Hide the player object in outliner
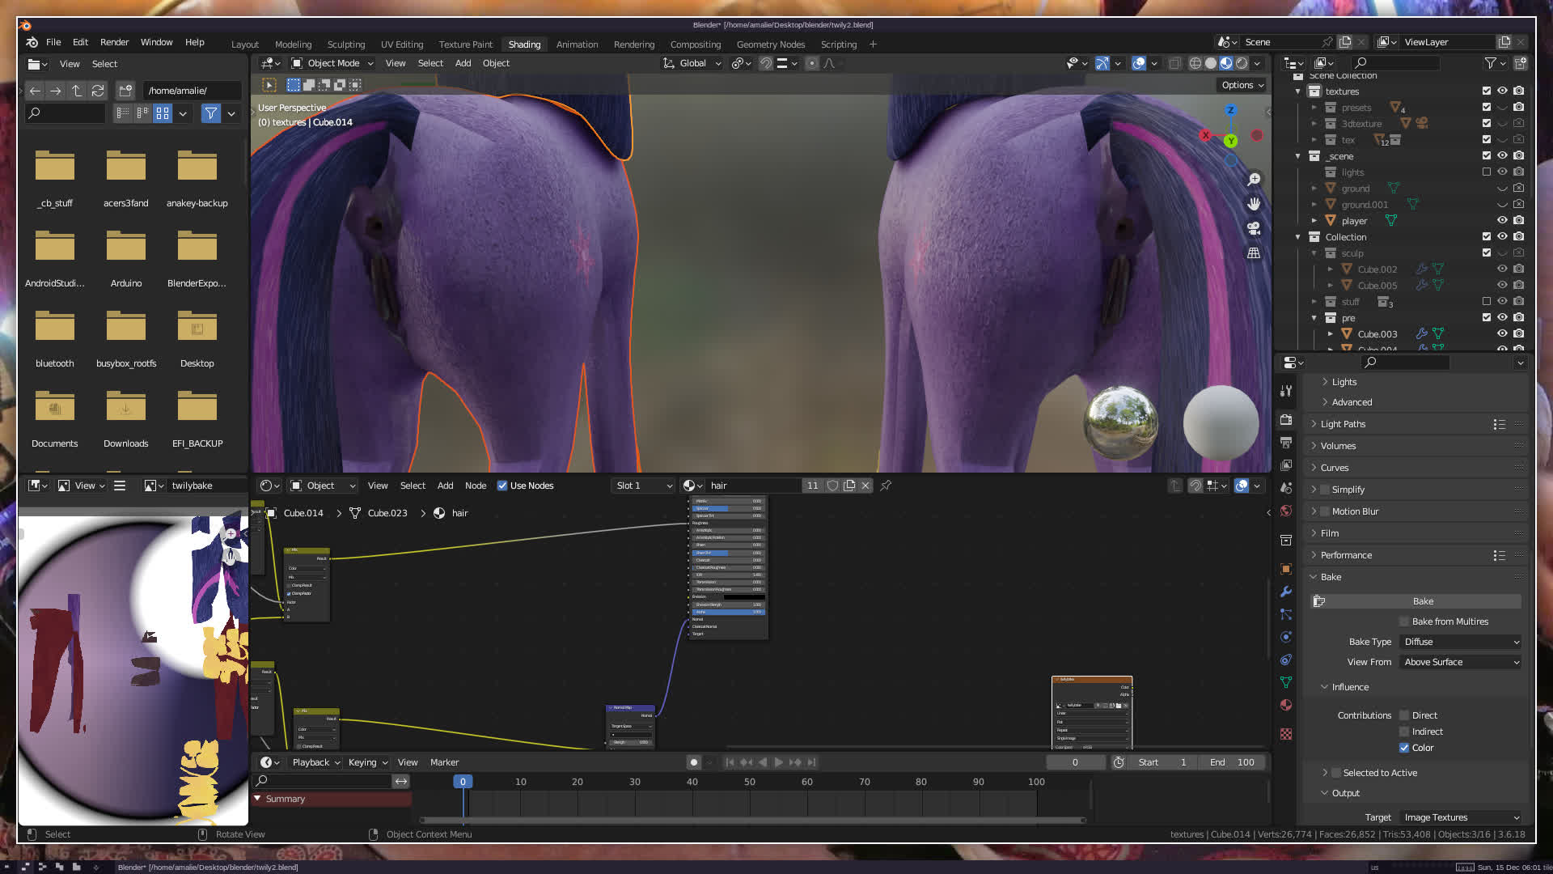This screenshot has height=874, width=1553. tap(1502, 220)
